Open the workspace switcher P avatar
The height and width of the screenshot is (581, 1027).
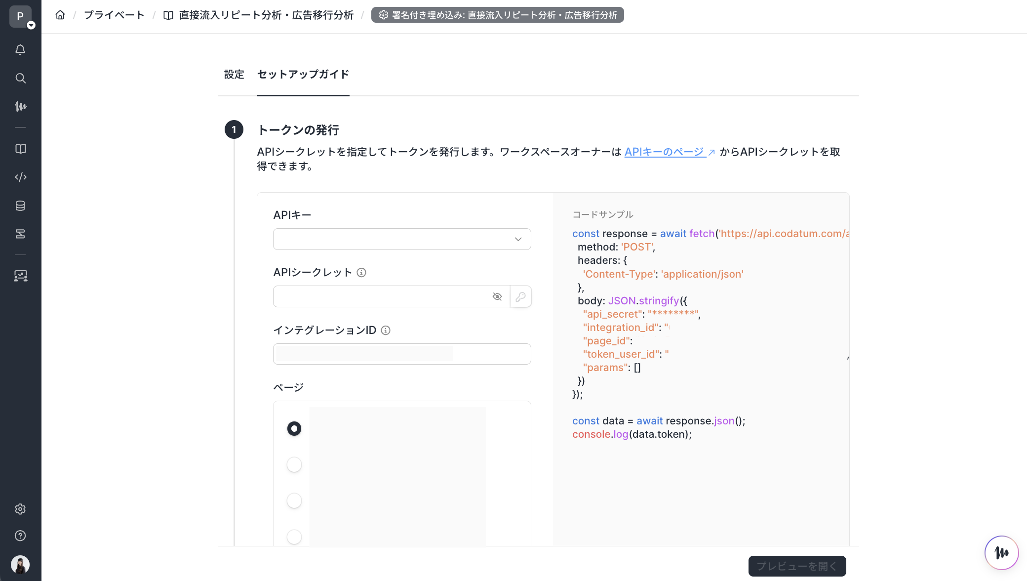[x=21, y=16]
